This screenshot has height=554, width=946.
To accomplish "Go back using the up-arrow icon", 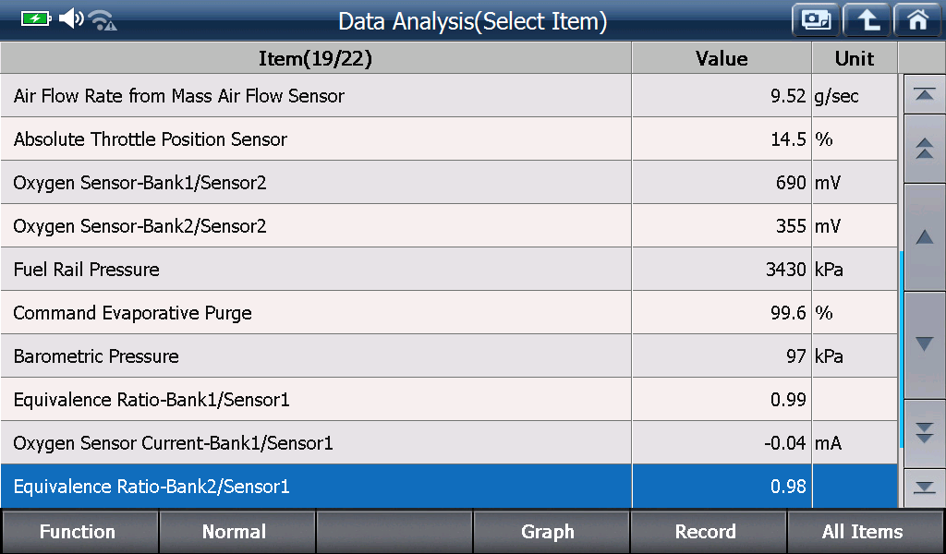I will [867, 20].
